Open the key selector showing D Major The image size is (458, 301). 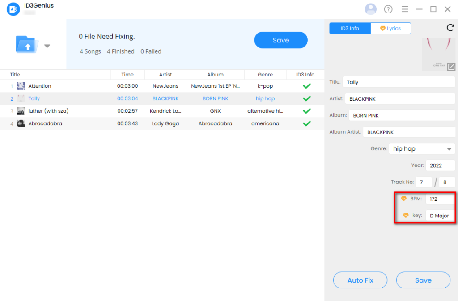point(440,215)
